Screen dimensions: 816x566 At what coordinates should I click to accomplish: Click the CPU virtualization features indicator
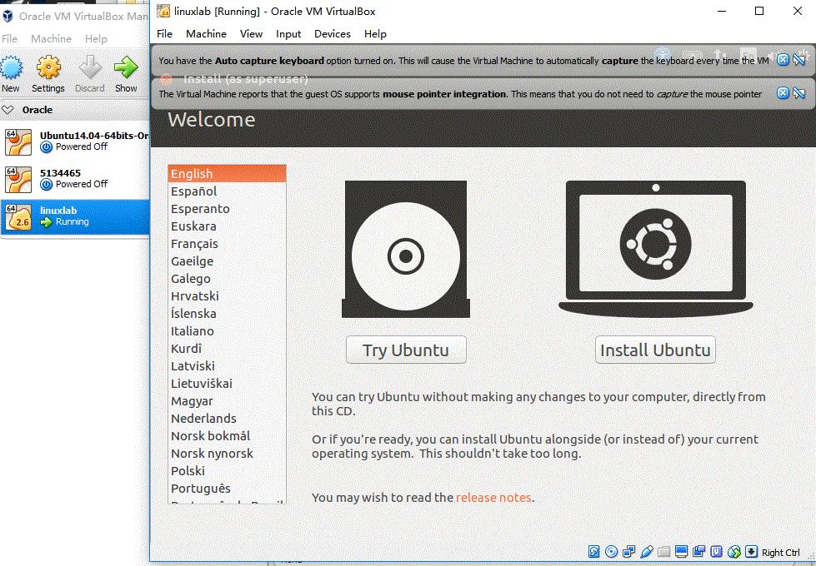click(717, 552)
